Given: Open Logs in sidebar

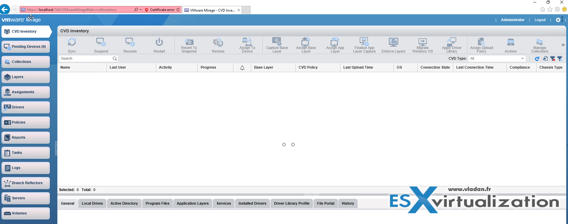Looking at the screenshot, I should pos(26,168).
